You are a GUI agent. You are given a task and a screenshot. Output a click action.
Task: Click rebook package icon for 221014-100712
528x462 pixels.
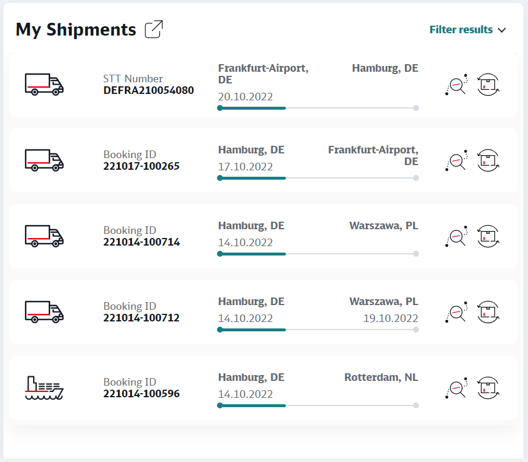coord(488,312)
